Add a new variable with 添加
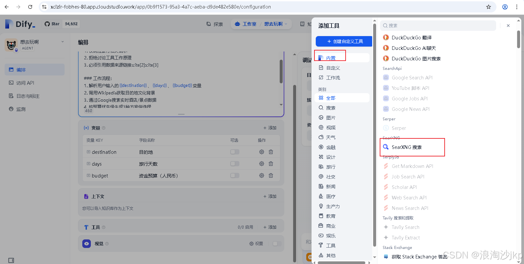Image resolution: width=524 pixels, height=264 pixels. tap(270, 128)
